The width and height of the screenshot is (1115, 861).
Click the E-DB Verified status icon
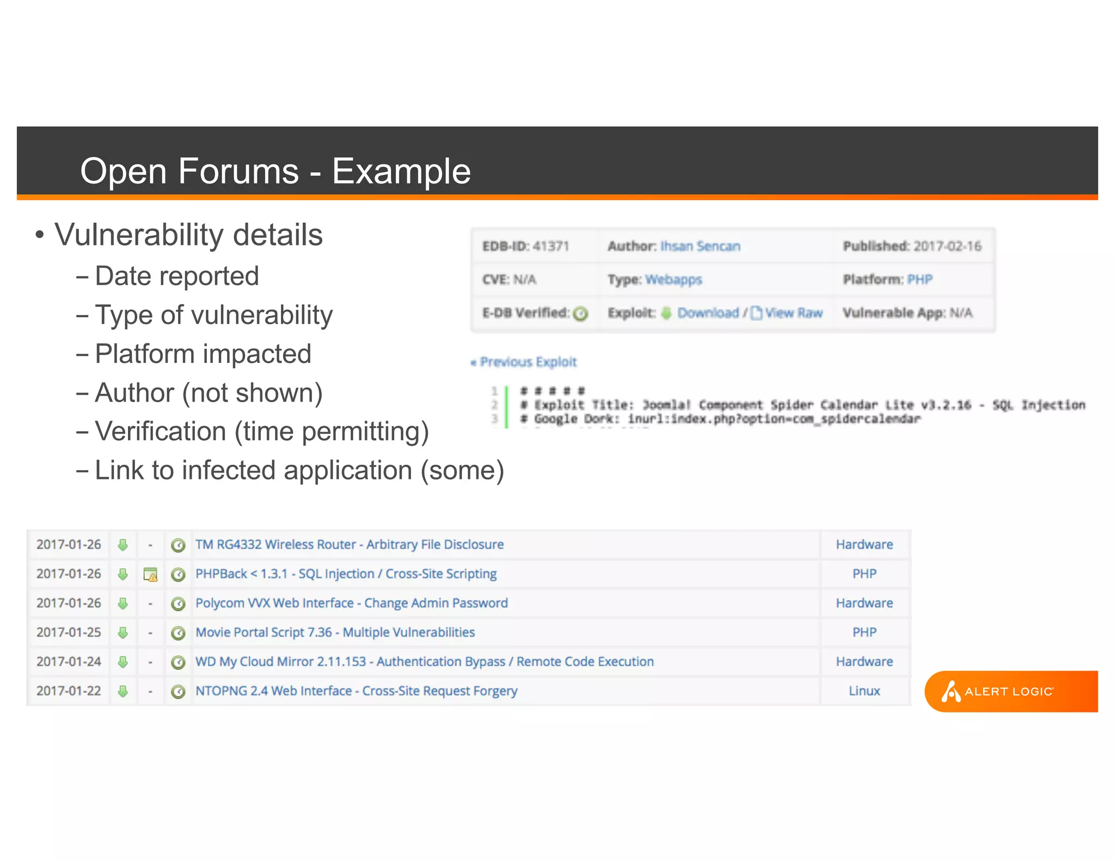[x=581, y=313]
